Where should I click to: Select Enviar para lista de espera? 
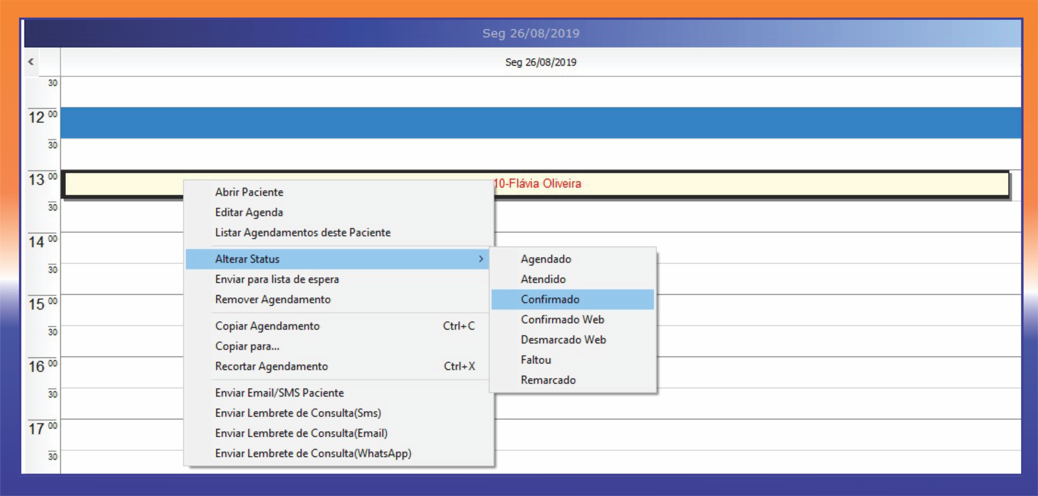(276, 279)
